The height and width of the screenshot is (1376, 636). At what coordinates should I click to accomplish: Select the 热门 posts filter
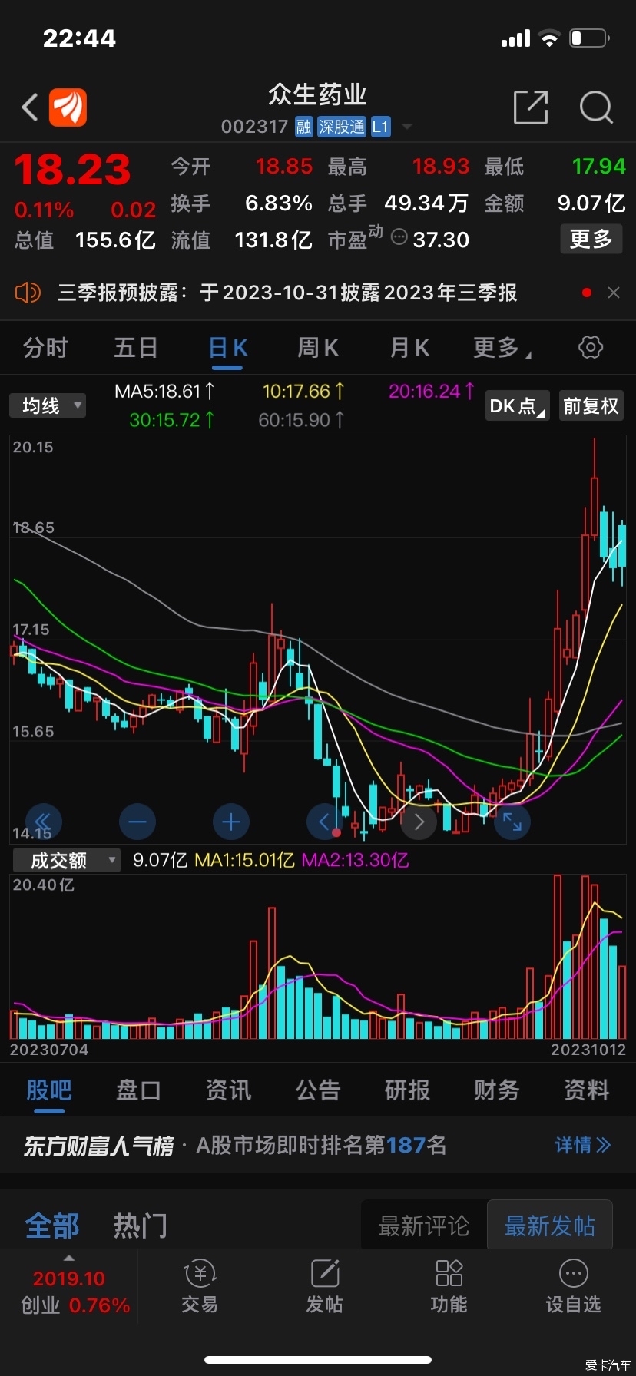pyautogui.click(x=140, y=1225)
